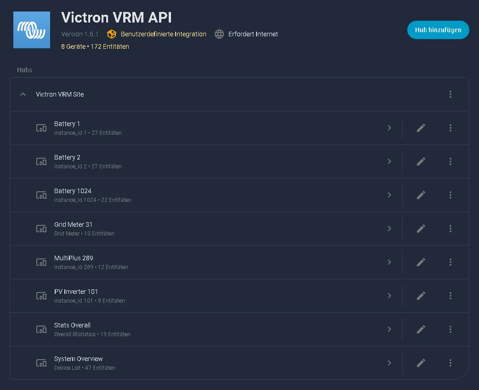
Task: Click the Victron VRM API logo
Action: [32, 30]
